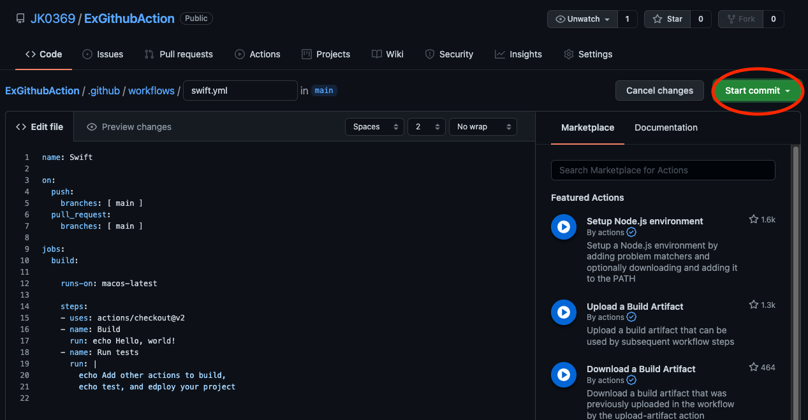Click the fork count 0
This screenshot has height=420, width=808.
coord(774,19)
